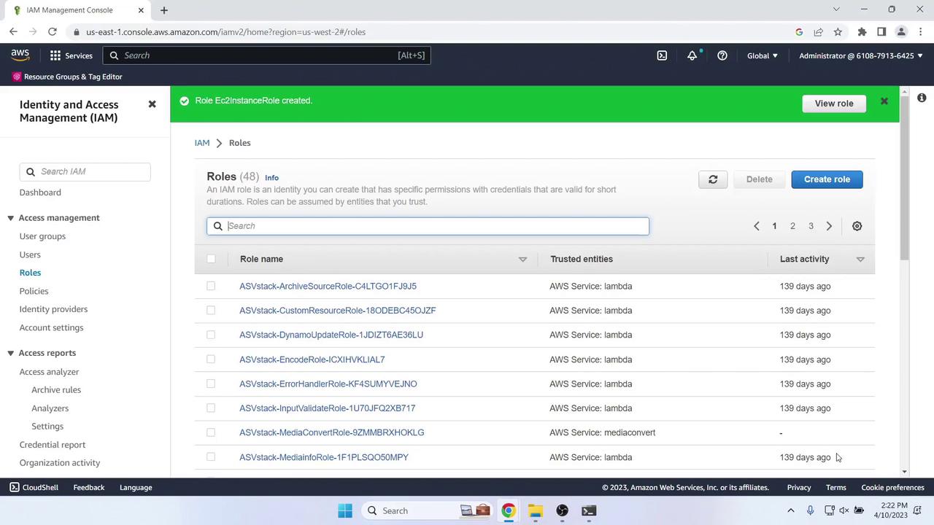Open the Roles Info link
The image size is (934, 525).
tap(271, 178)
